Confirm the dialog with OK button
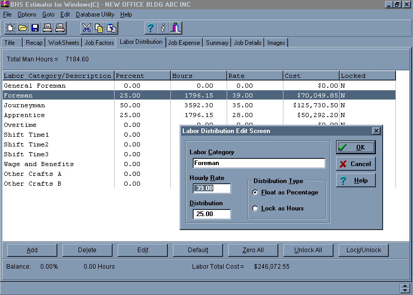This screenshot has width=413, height=295. click(x=356, y=147)
